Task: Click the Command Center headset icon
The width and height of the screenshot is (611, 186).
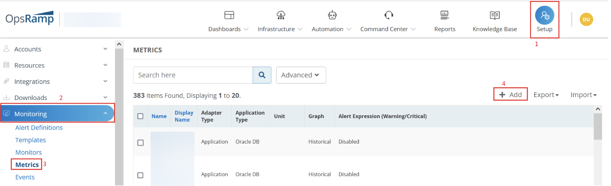Action: (x=388, y=16)
